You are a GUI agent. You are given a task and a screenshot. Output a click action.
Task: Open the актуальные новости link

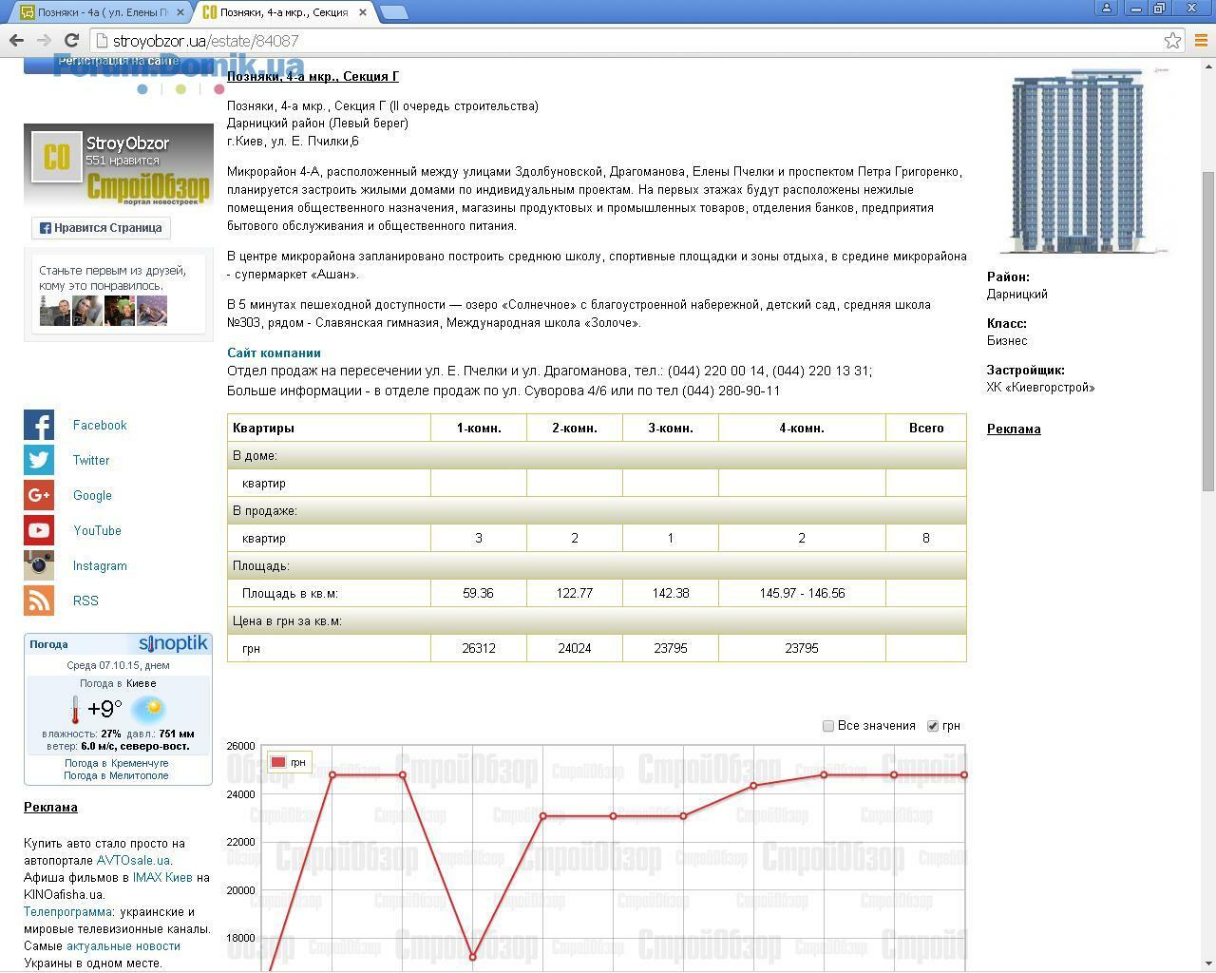[123, 946]
